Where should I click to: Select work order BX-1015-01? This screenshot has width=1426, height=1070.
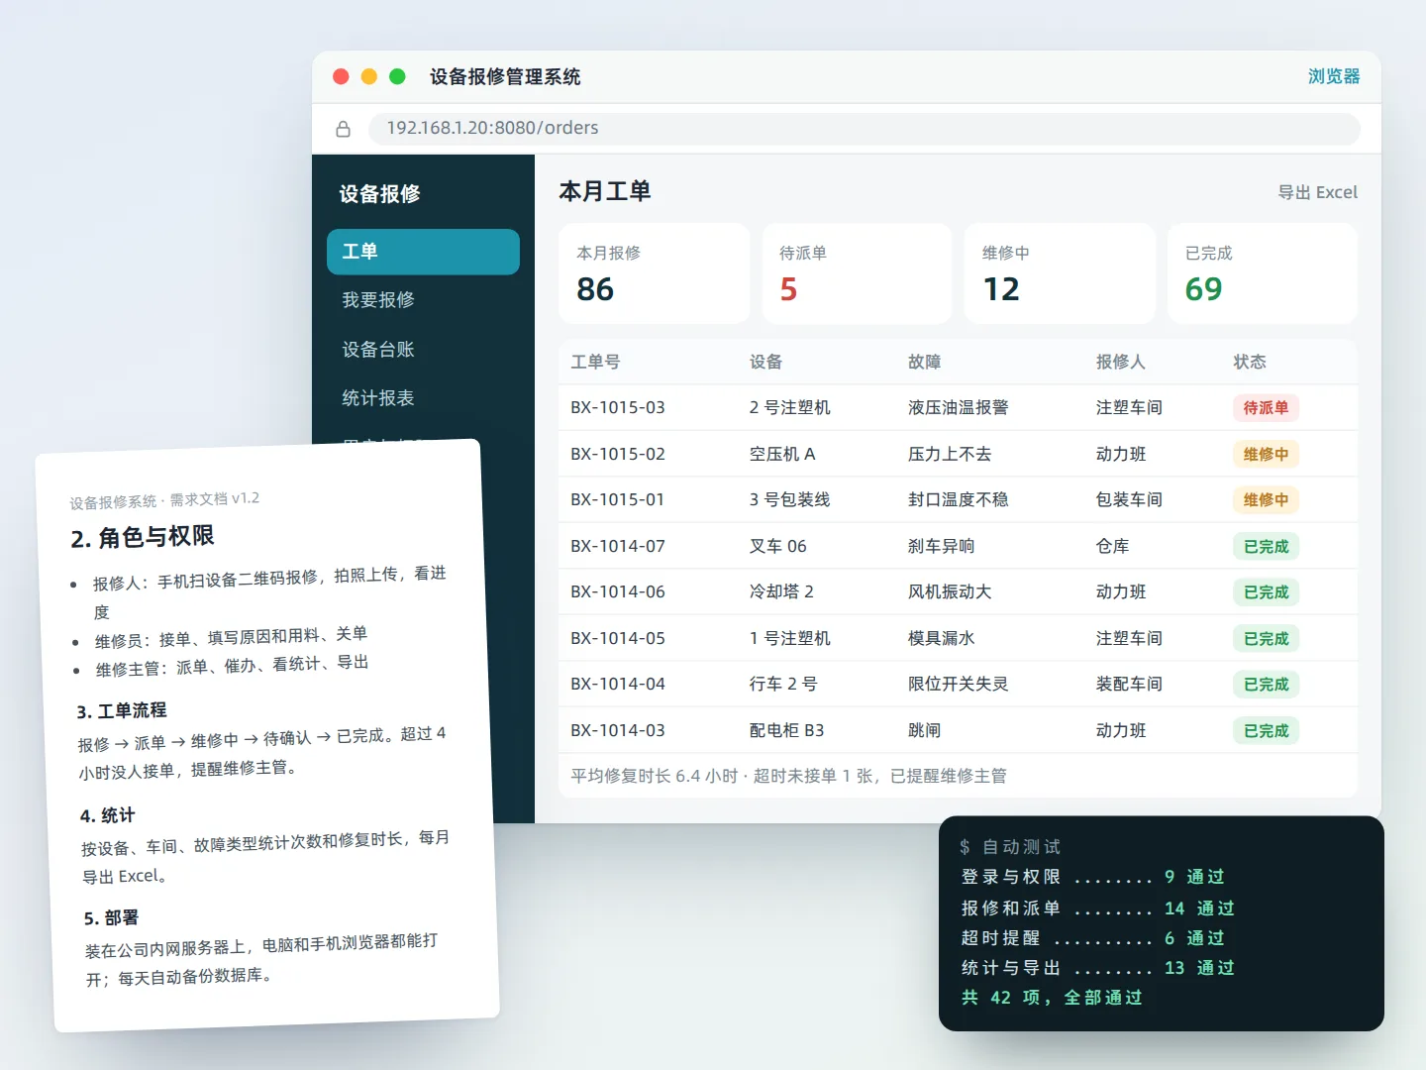[958, 499]
